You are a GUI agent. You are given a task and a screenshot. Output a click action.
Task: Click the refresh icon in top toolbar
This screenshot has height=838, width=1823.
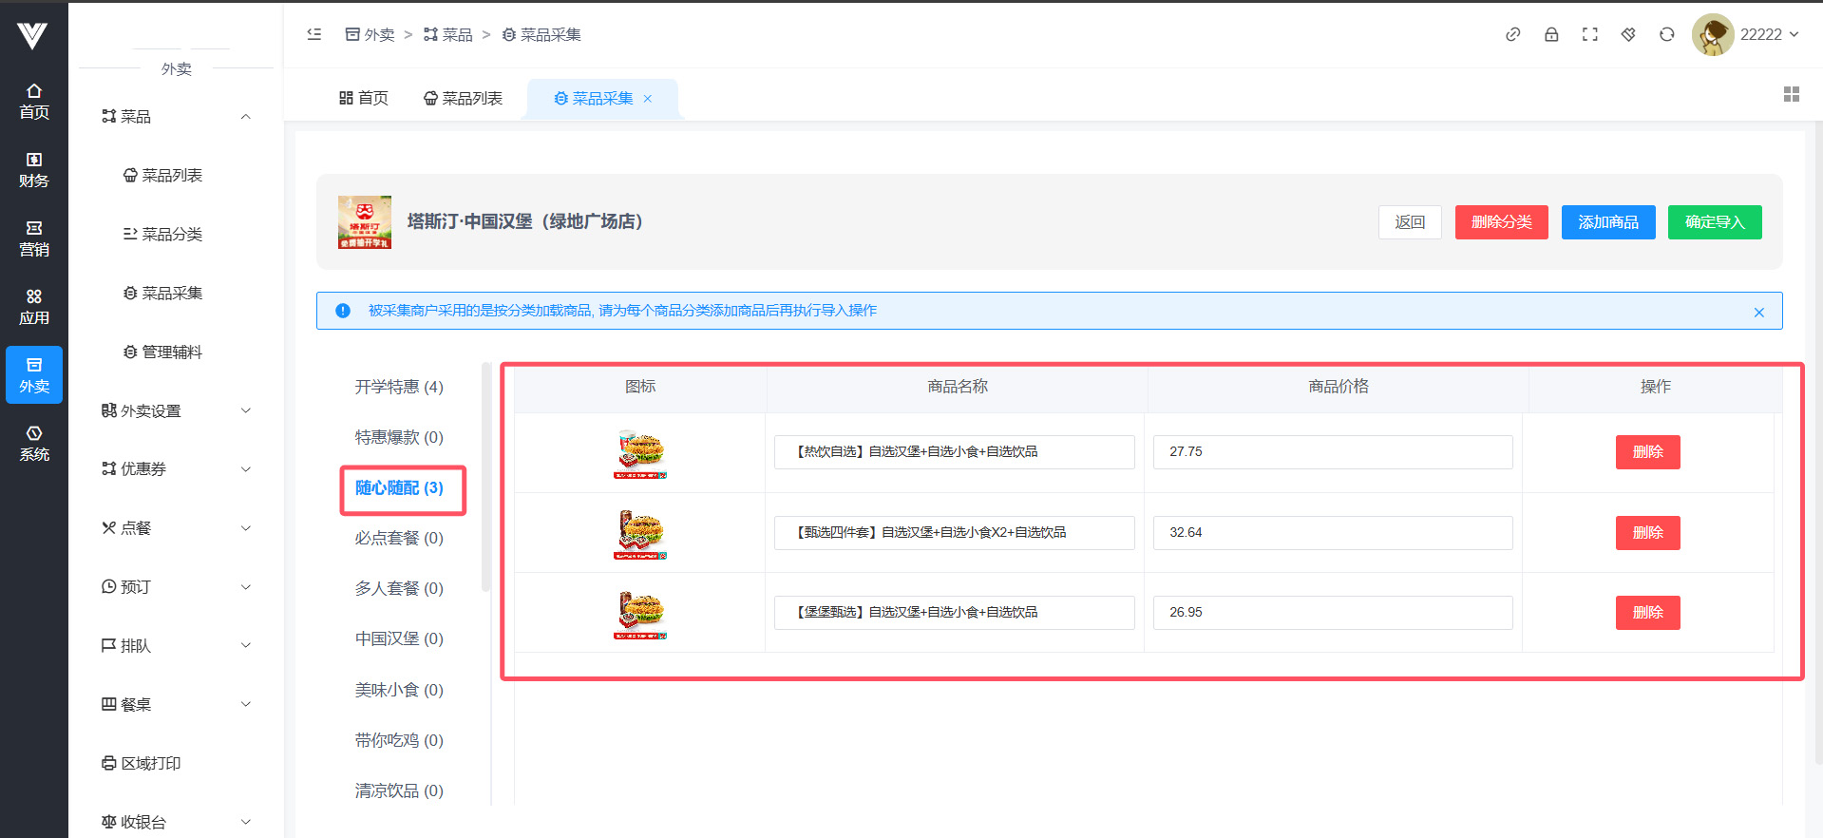click(x=1666, y=34)
